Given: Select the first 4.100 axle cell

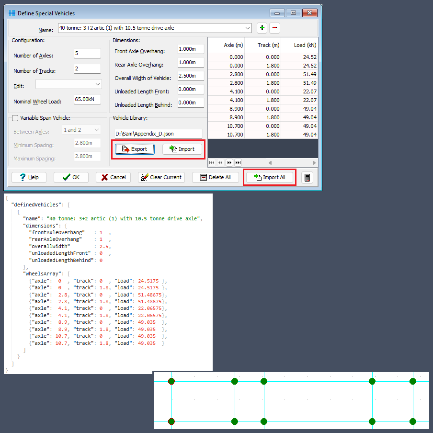Looking at the screenshot, I should pos(226,91).
